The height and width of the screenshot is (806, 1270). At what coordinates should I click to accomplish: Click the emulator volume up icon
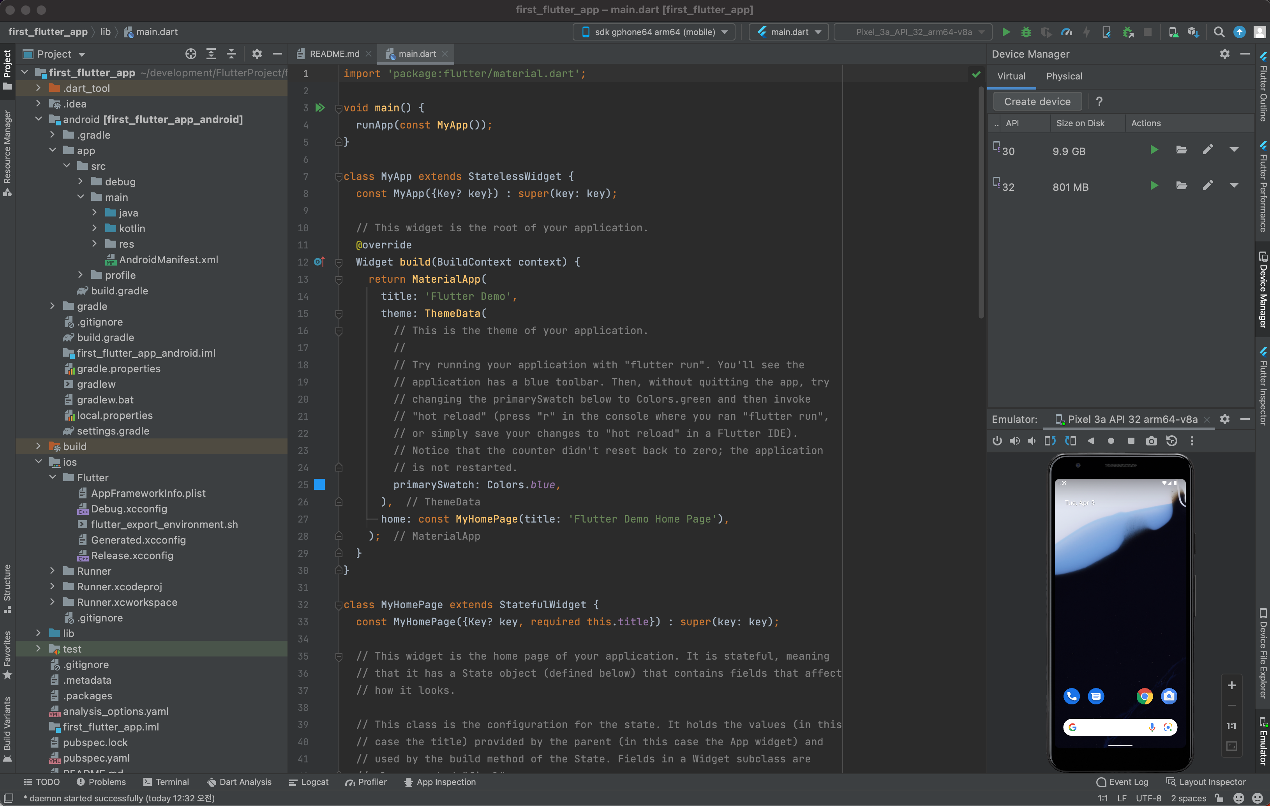[x=1014, y=441]
